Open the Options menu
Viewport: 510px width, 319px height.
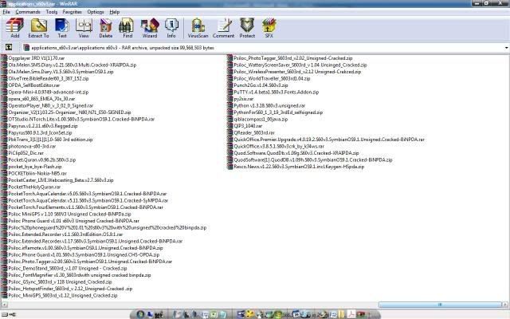96,12
